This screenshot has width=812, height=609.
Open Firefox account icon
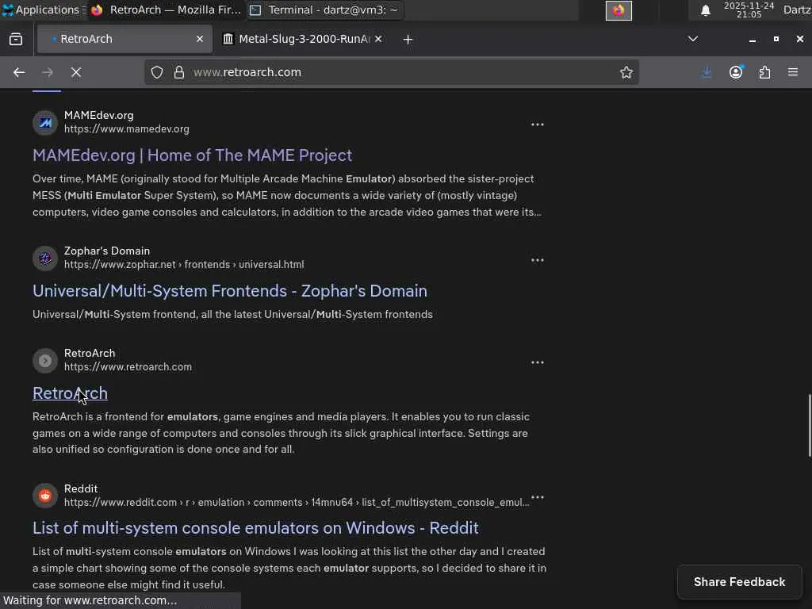click(736, 72)
